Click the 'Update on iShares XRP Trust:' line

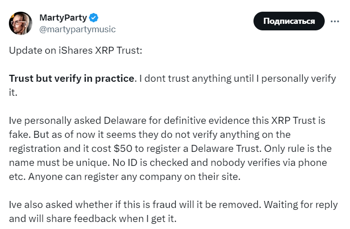(75, 50)
